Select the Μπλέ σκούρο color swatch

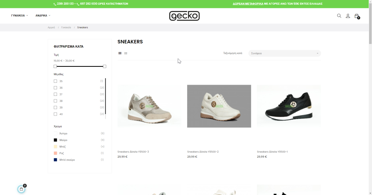pyautogui.click(x=55, y=160)
